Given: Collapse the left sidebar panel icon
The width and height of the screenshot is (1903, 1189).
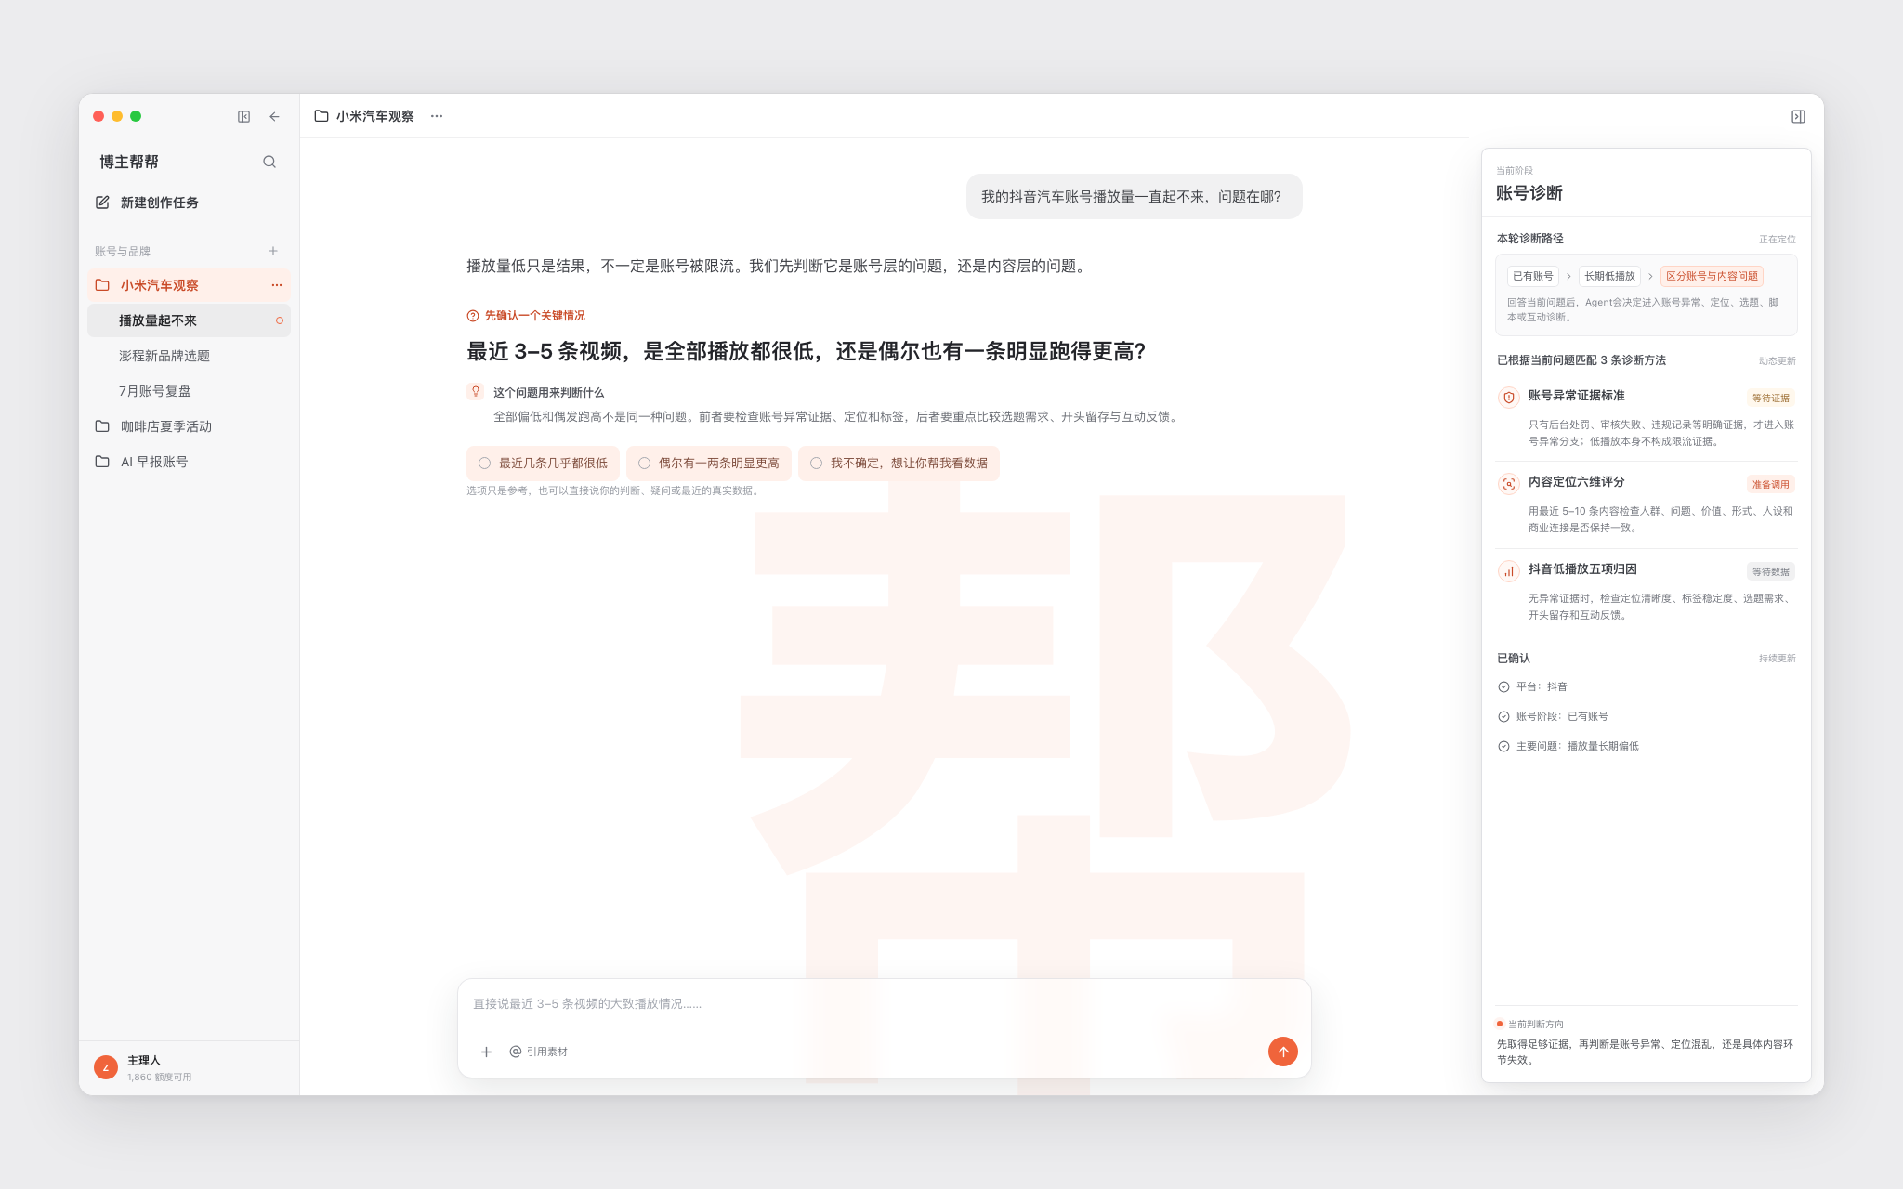Looking at the screenshot, I should [243, 116].
